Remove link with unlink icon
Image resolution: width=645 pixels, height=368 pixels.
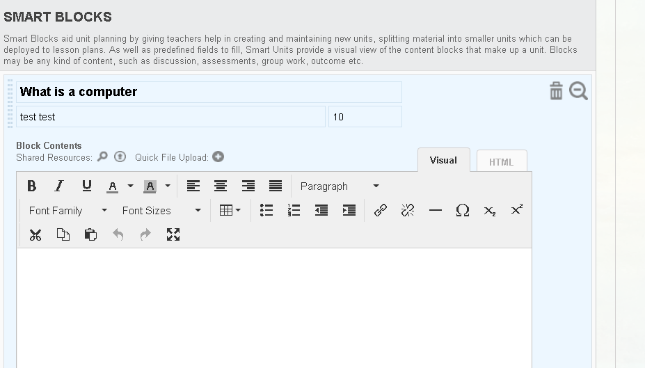(408, 211)
